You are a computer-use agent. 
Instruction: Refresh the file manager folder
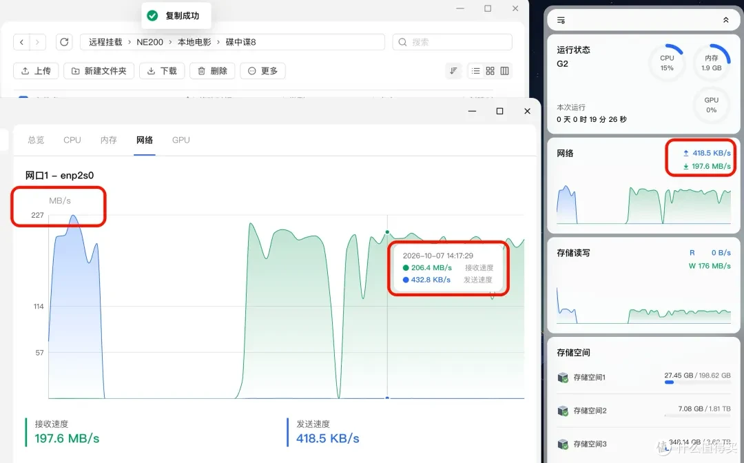(x=64, y=42)
